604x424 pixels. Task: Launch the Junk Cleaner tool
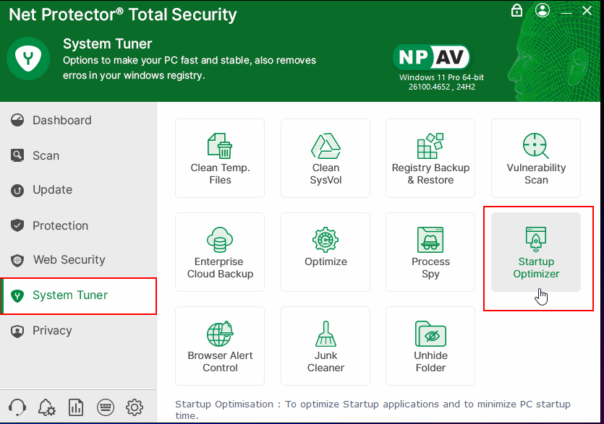click(326, 346)
